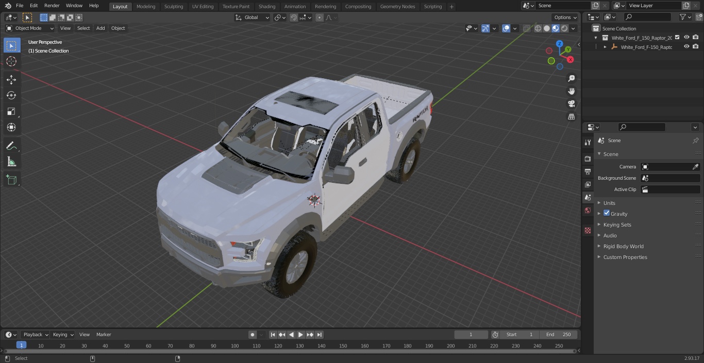This screenshot has width=704, height=363.
Task: Switch to the Modeling workspace tab
Action: (x=146, y=7)
